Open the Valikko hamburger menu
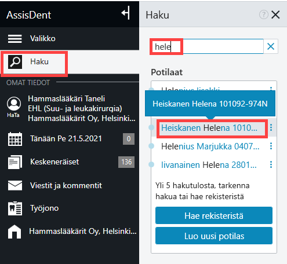287x264 pixels. coord(14,39)
